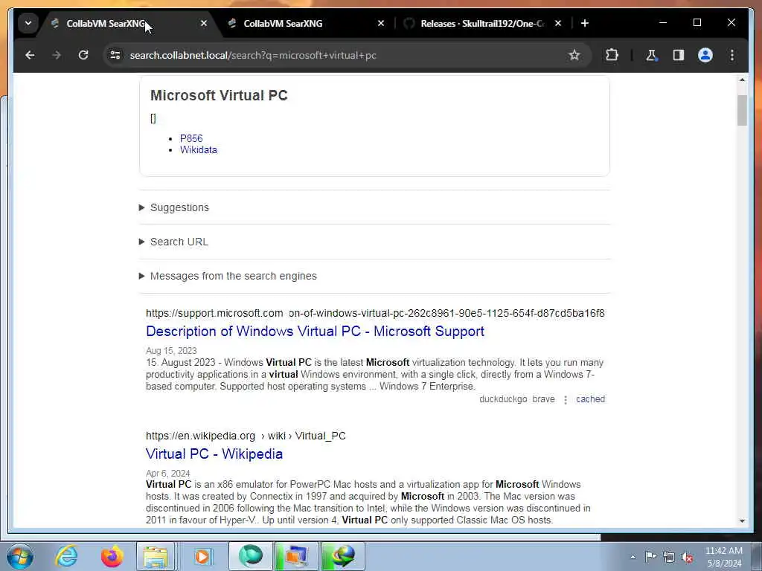762x571 pixels.
Task: Open Windows Media Player from taskbar
Action: pos(202,556)
